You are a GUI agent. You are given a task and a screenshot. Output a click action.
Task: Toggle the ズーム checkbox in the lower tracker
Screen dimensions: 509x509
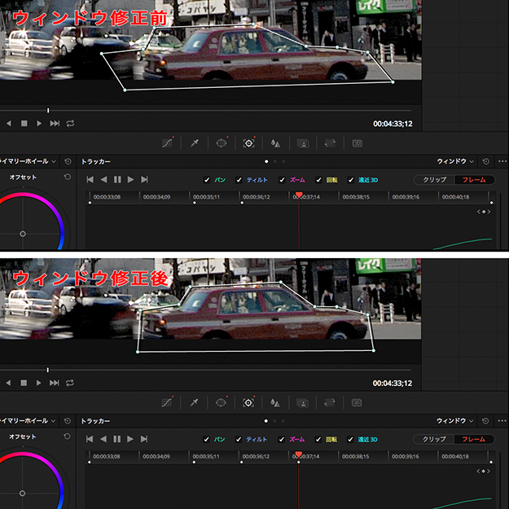point(283,439)
